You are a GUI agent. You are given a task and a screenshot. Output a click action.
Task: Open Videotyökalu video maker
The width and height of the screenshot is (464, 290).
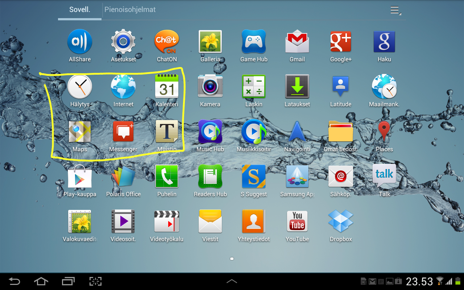[167, 221]
